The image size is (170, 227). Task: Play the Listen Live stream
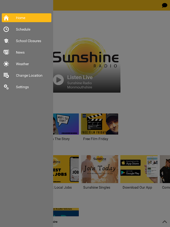pyautogui.click(x=58, y=80)
